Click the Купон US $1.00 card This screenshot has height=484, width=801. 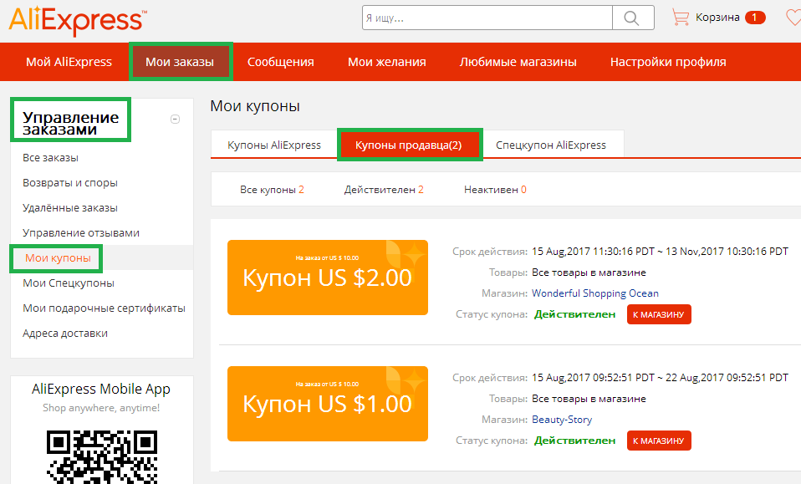[328, 403]
